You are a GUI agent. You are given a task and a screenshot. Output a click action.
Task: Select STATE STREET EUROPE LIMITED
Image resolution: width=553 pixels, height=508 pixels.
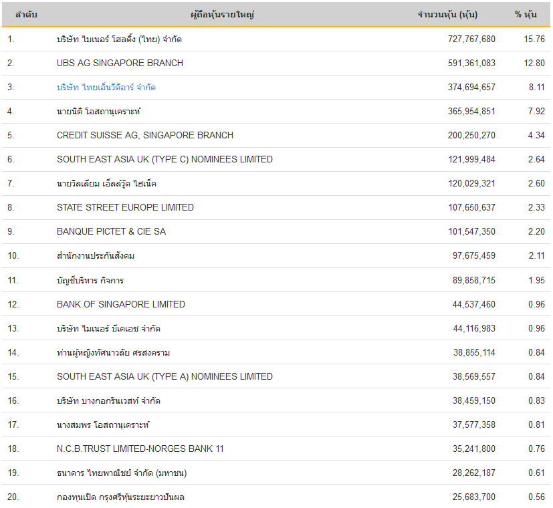click(x=125, y=207)
